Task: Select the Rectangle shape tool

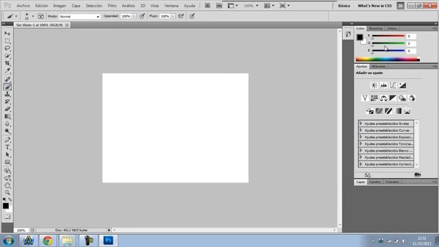Action: pyautogui.click(x=8, y=162)
